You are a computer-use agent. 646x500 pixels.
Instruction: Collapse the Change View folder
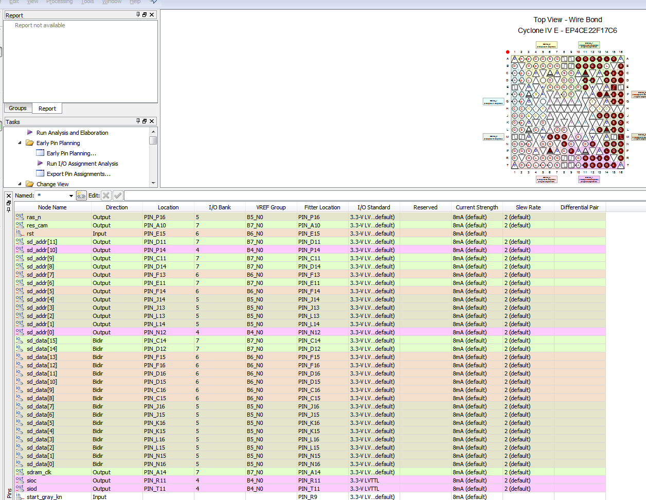coord(20,184)
